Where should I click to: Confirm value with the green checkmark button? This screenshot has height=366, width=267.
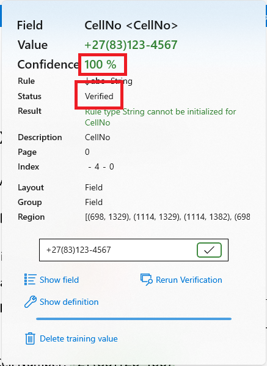click(209, 250)
